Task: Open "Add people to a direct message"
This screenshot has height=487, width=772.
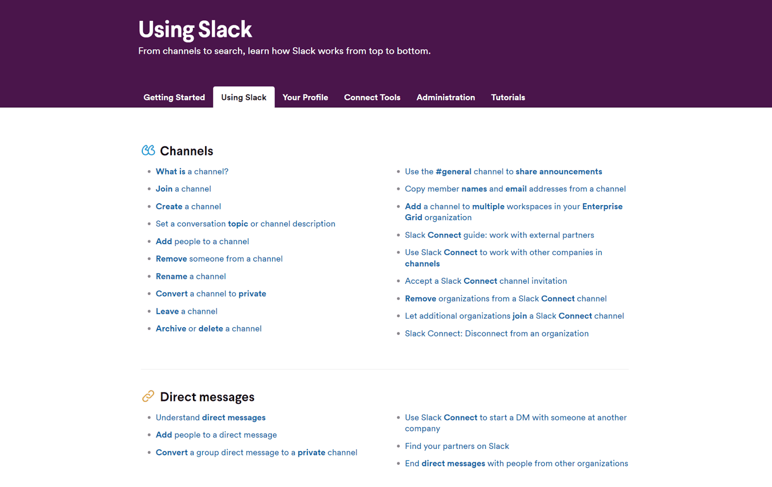Action: (216, 435)
